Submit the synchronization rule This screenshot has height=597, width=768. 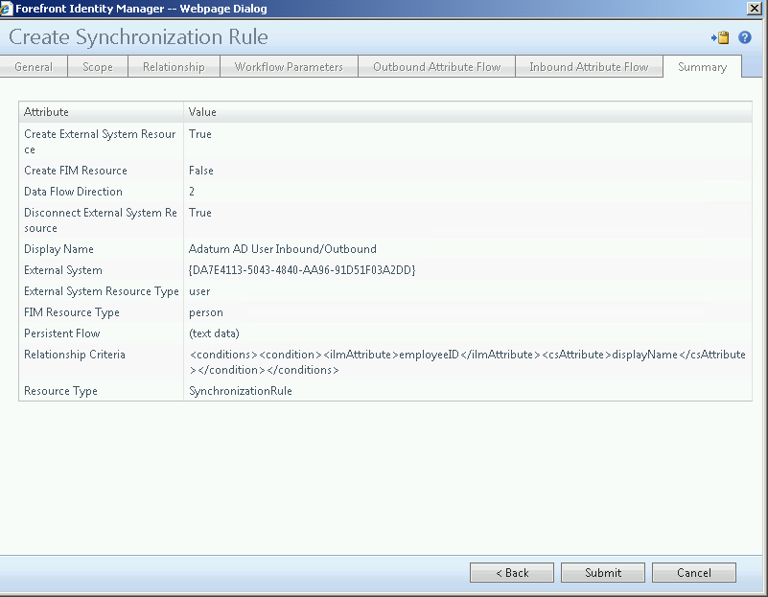click(x=603, y=572)
